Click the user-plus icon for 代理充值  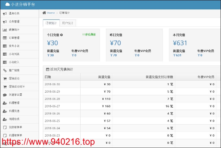[x=5, y=111]
